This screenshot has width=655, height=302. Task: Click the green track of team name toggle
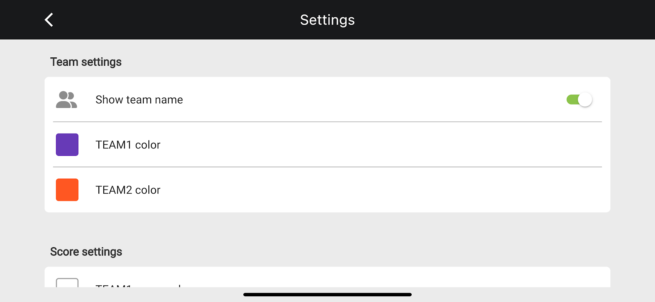click(x=571, y=100)
